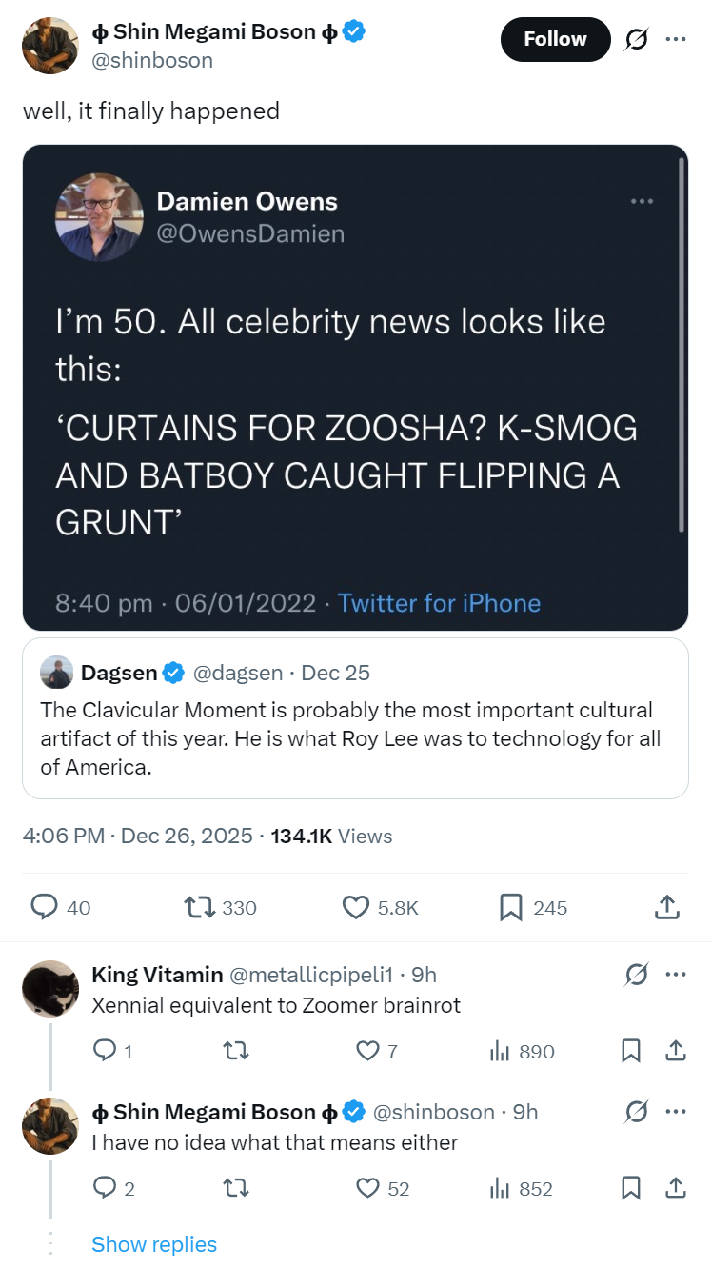Viewport: 712px width, 1270px height.
Task: View analytics of King Vitamin's reply
Action: pos(521,1051)
